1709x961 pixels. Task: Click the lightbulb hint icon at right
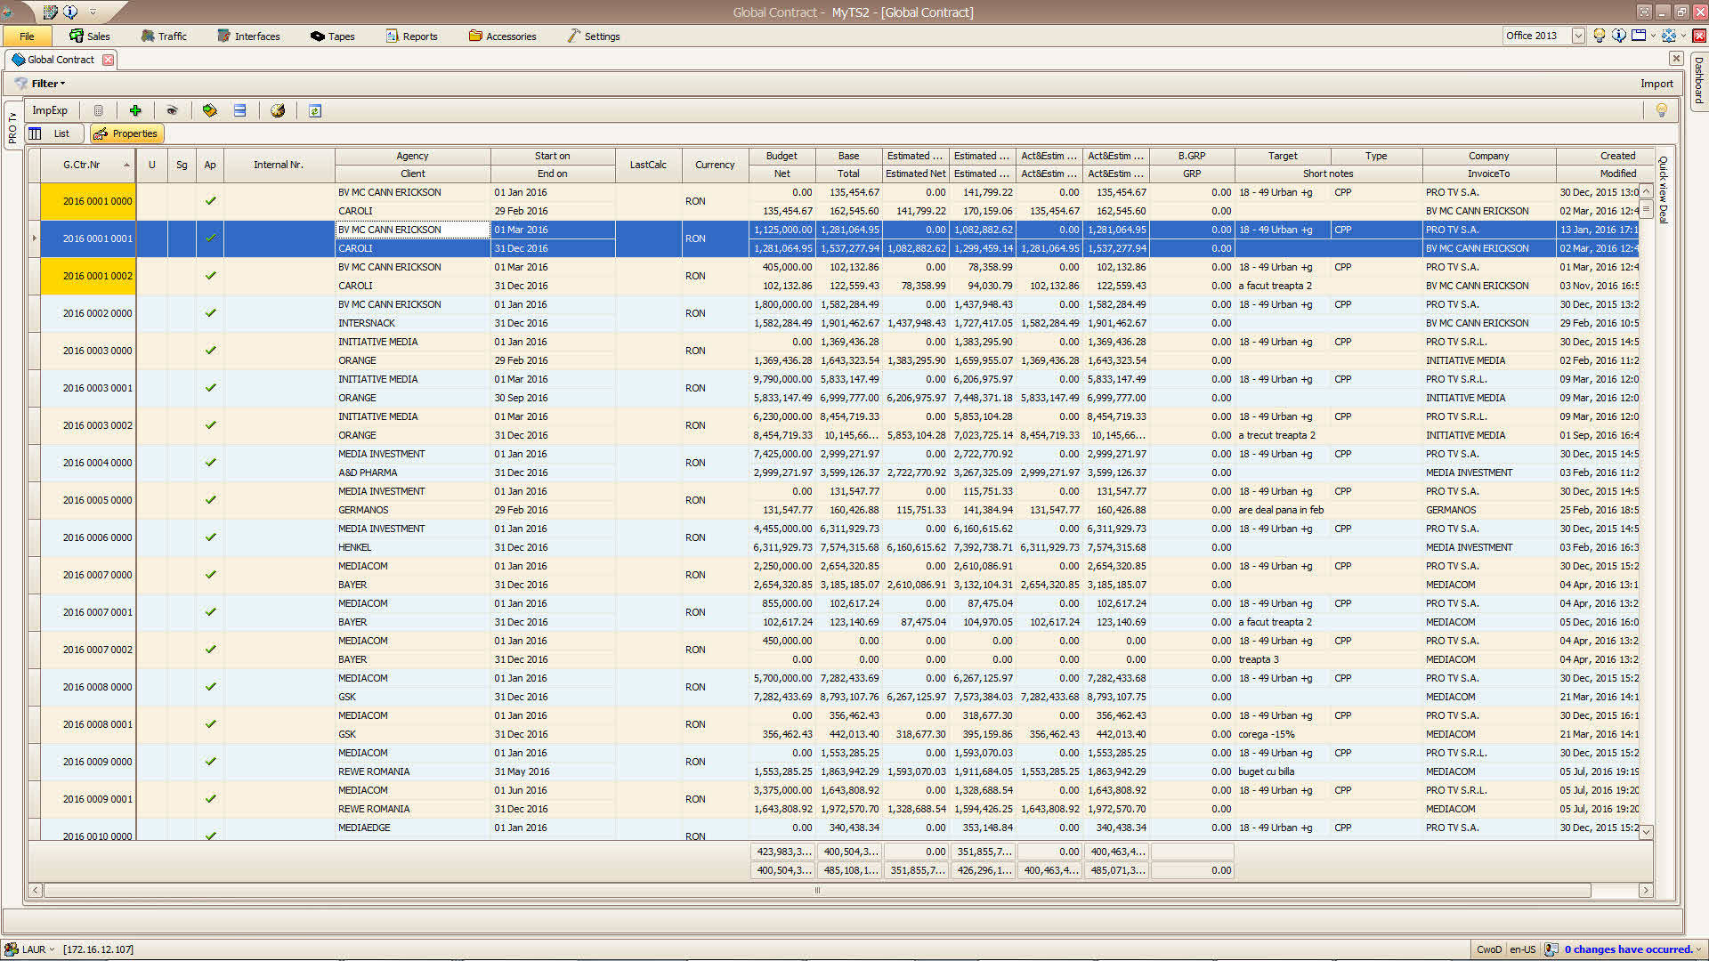coord(1661,110)
